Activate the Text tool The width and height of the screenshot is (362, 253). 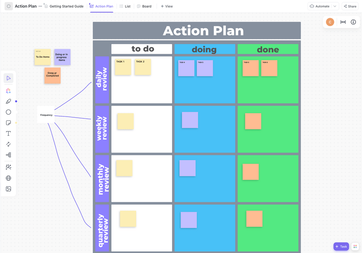(8, 134)
